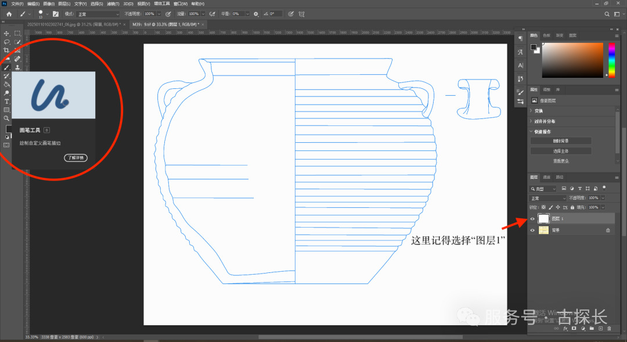Create a new layer icon
Screen dimensions: 627x342
tap(601, 329)
